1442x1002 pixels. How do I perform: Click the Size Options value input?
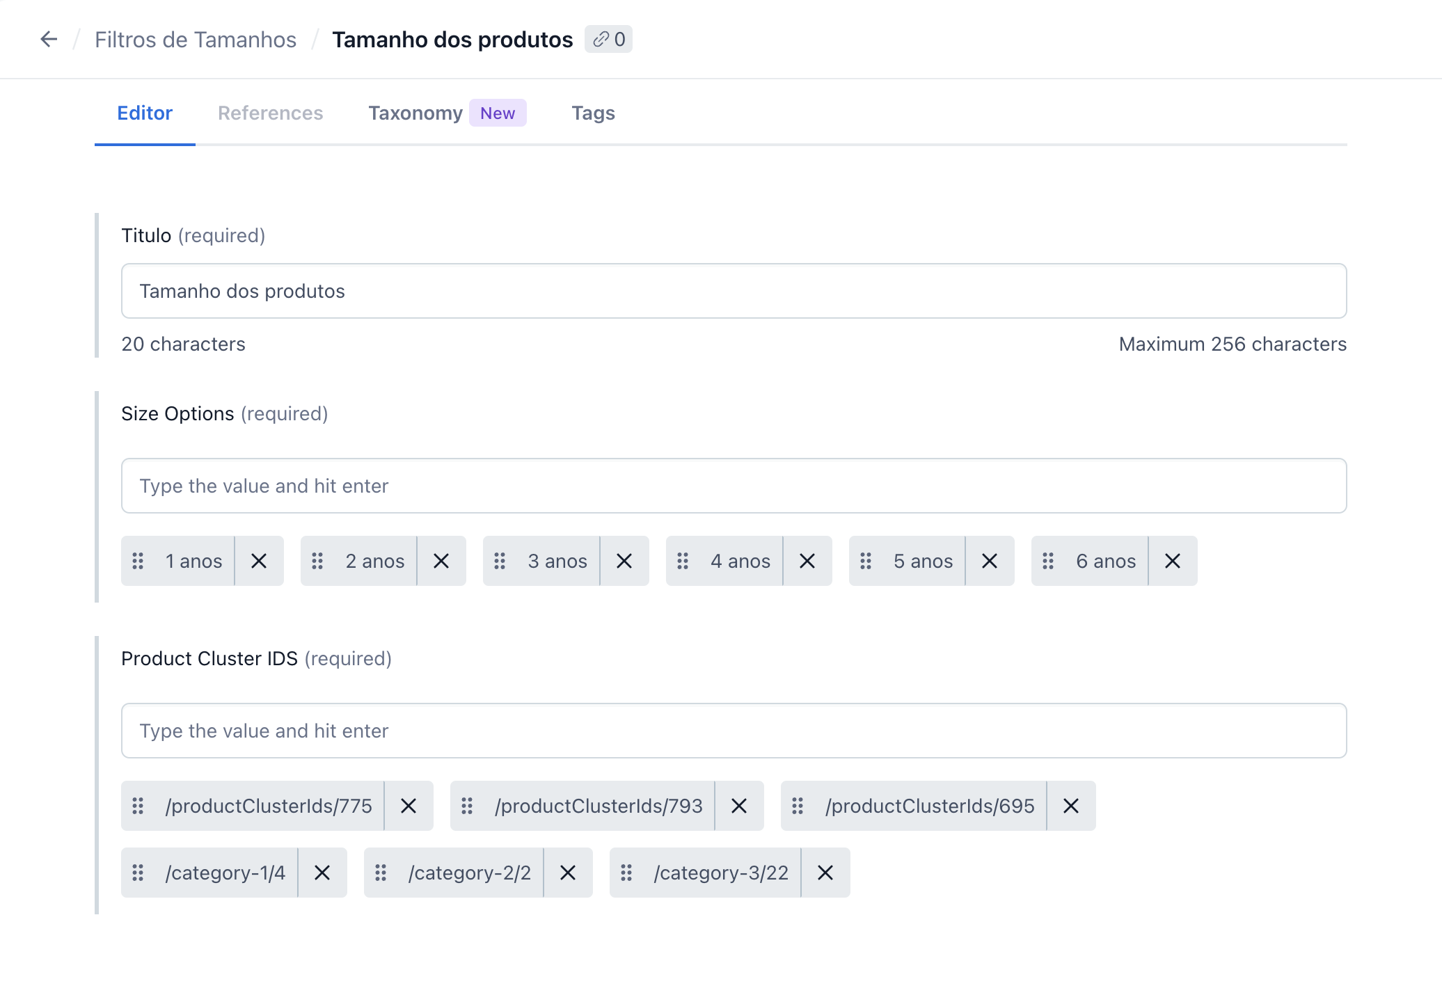pos(734,486)
